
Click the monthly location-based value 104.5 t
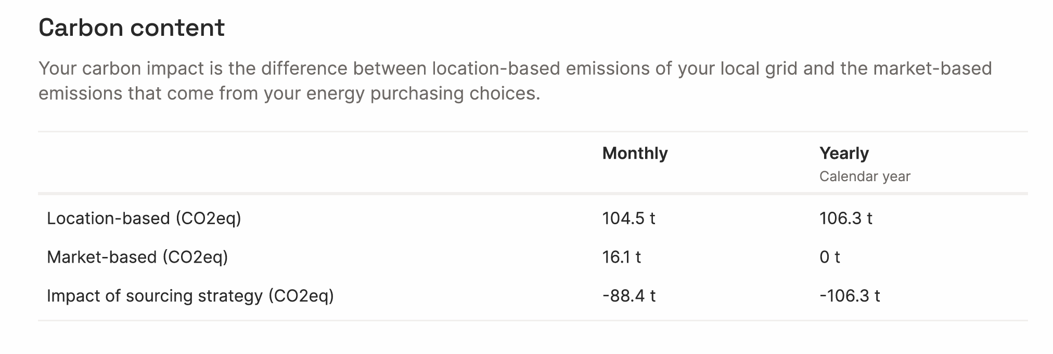coord(628,219)
